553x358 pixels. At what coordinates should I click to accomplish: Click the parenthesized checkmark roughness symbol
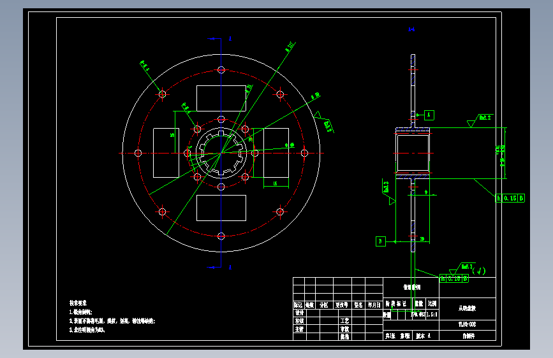[479, 271]
